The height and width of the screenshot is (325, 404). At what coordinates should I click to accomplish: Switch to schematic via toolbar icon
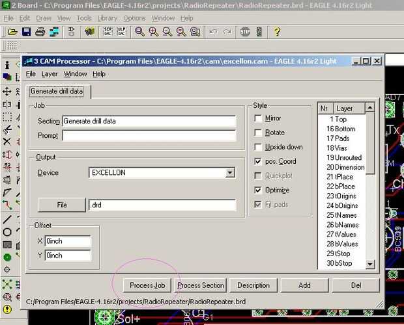(72, 32)
